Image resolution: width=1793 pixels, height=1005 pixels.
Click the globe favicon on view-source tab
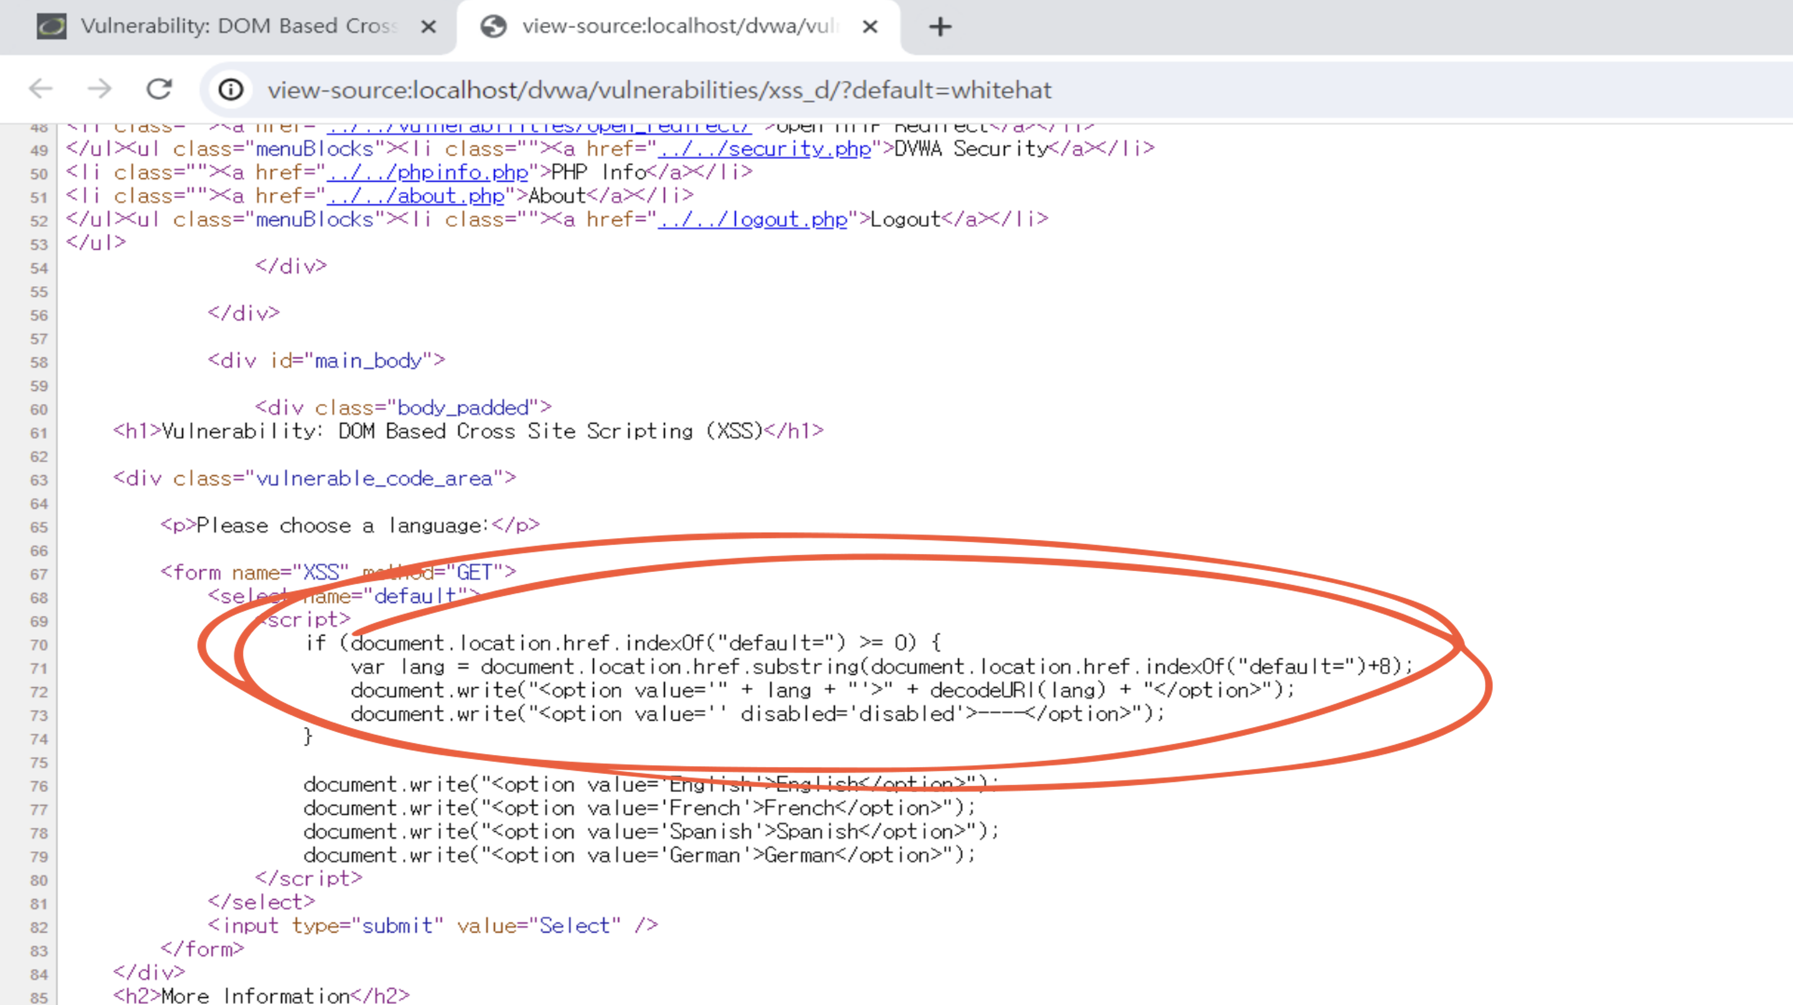click(493, 27)
